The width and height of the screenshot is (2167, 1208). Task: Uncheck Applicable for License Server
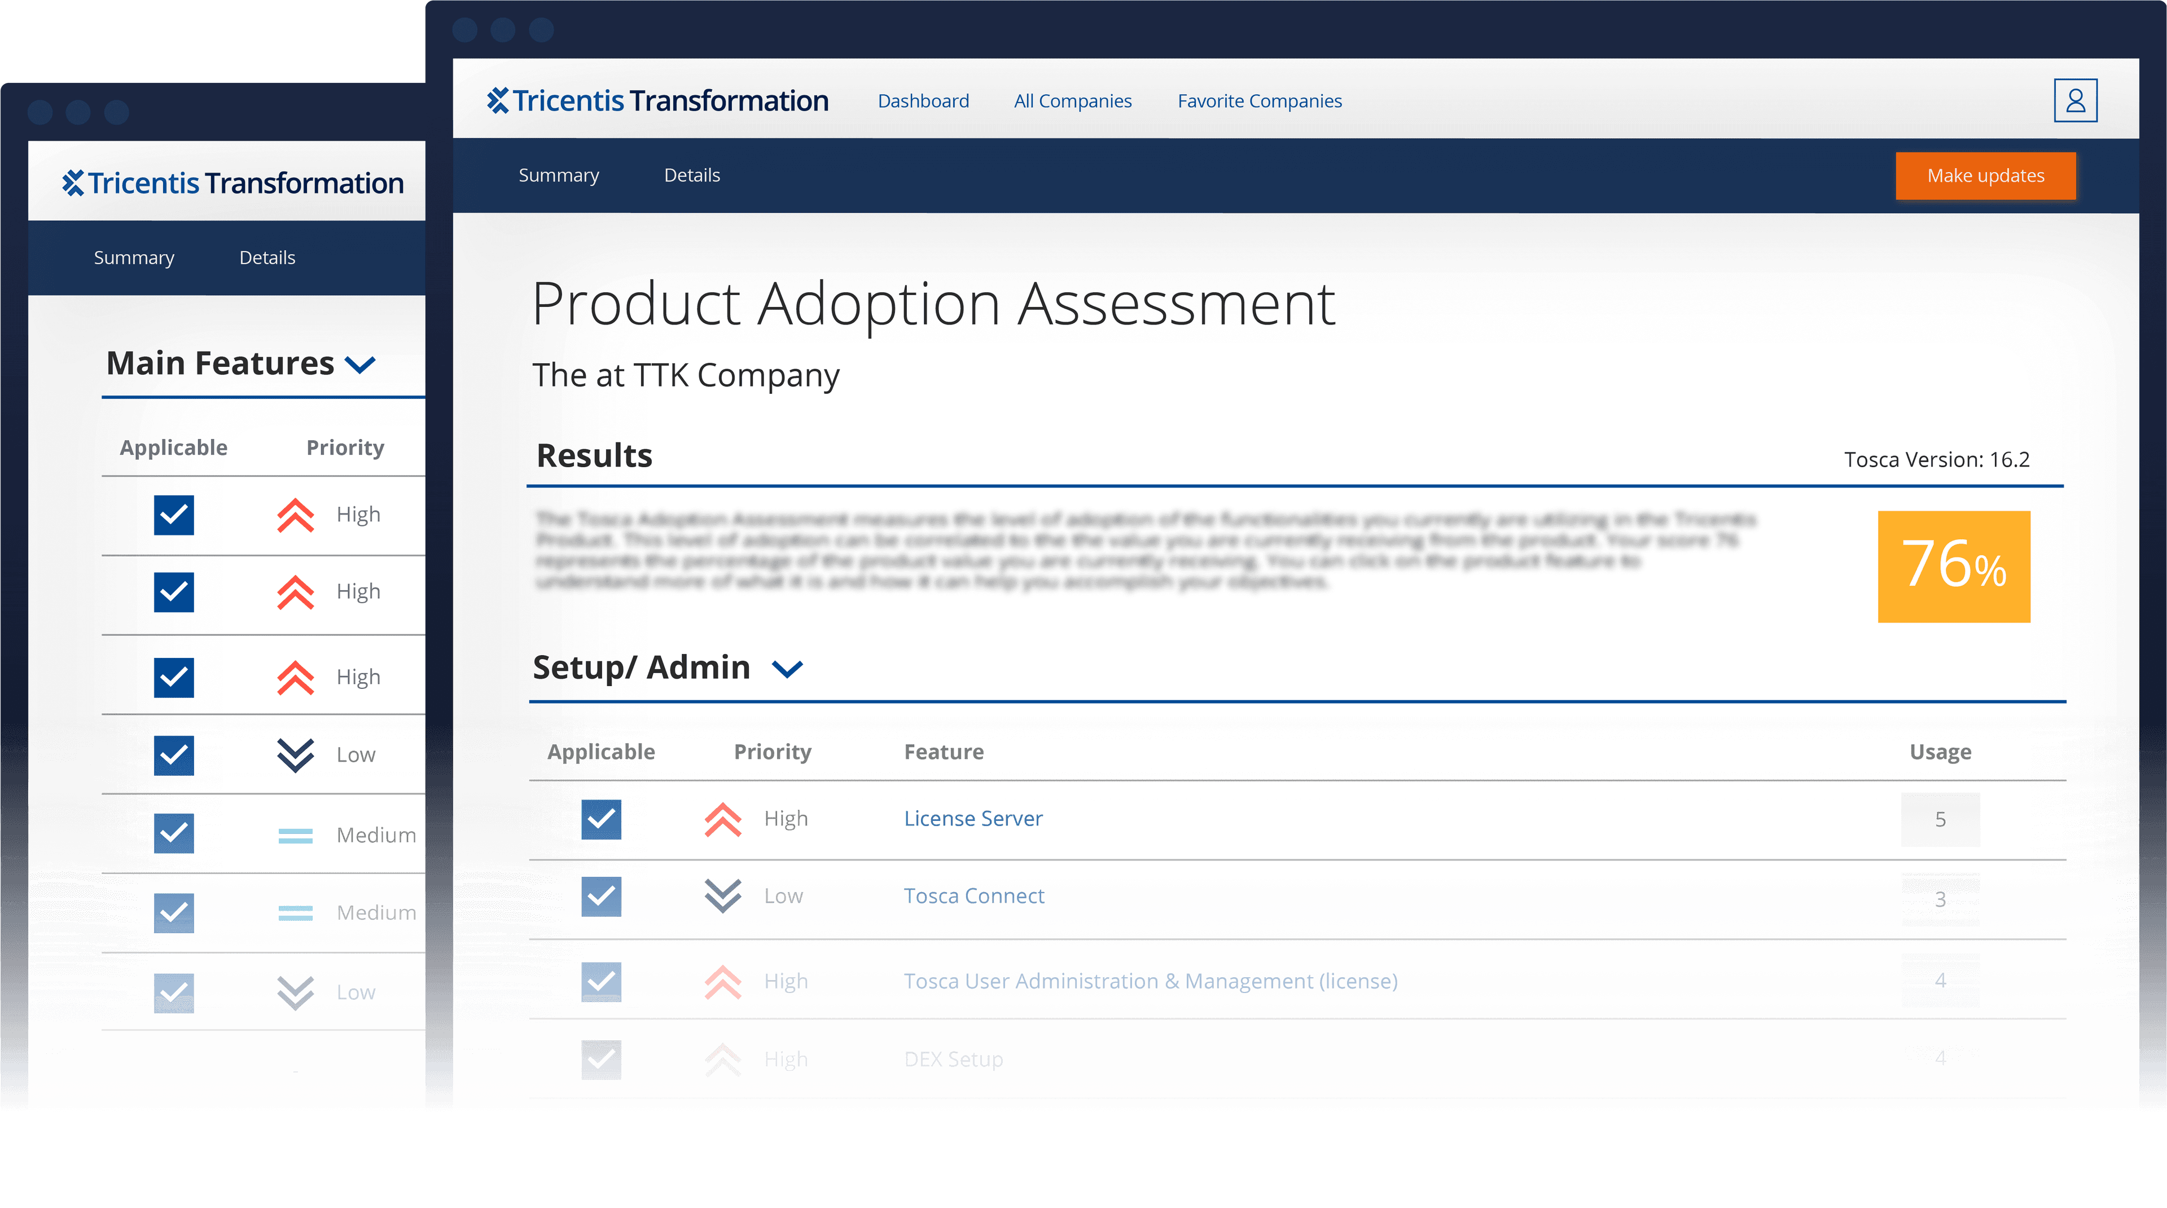coord(602,819)
